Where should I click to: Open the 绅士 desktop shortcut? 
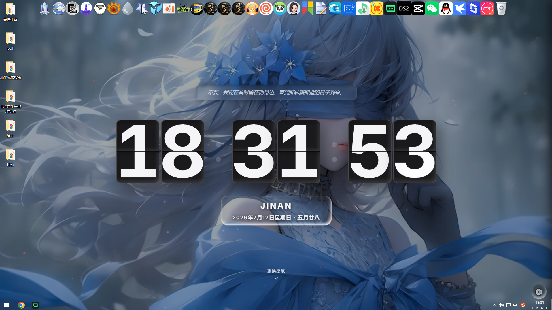[10, 128]
